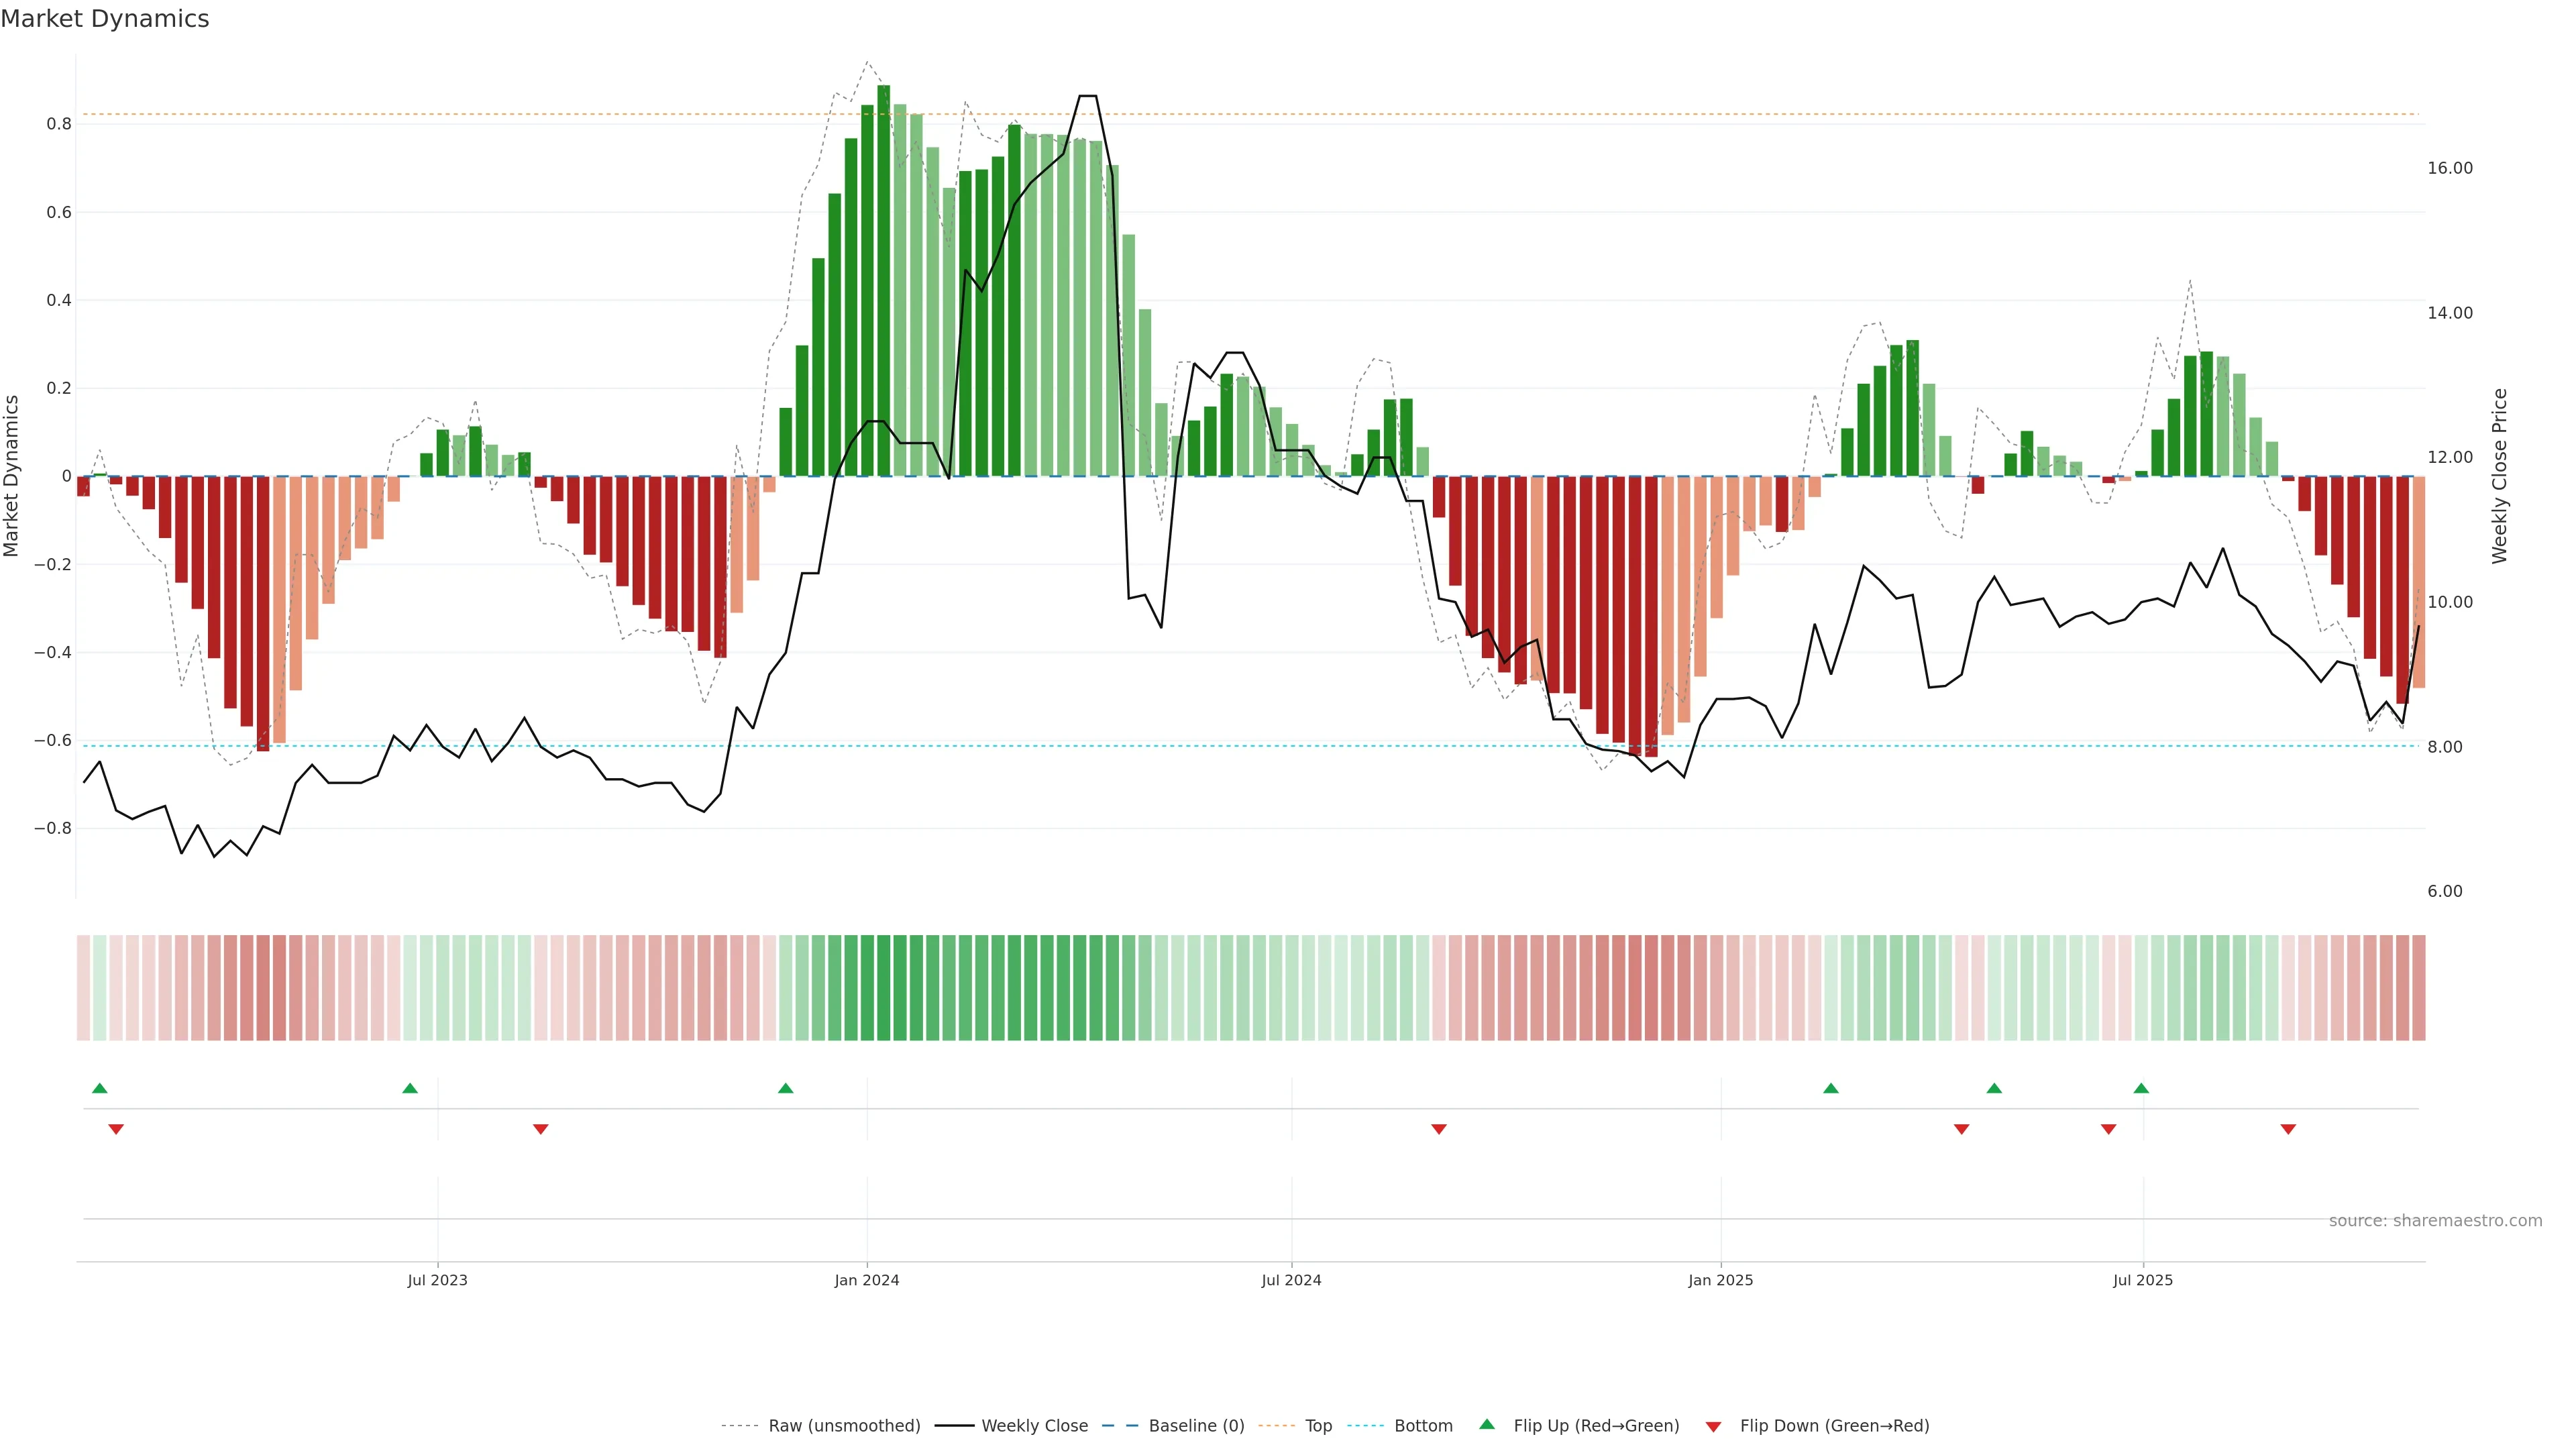Screen dimensions: 2576x1449
Task: Click the Market Dynamics chart title
Action: [x=104, y=19]
